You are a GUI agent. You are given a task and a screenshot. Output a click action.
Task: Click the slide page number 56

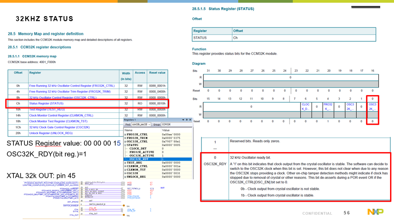click(x=347, y=213)
